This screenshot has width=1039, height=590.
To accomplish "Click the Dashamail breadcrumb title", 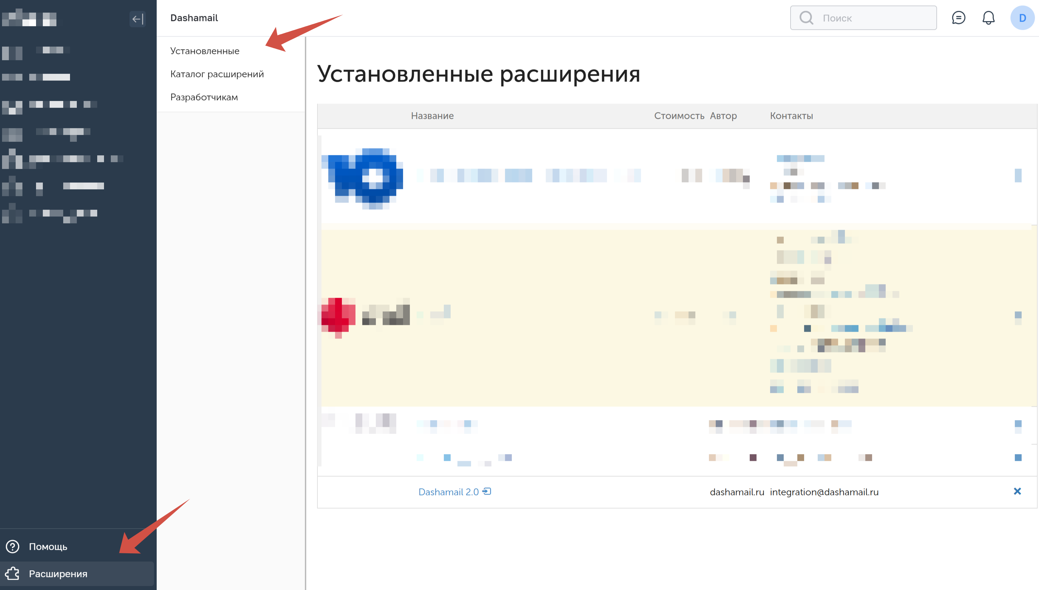I will 194,18.
